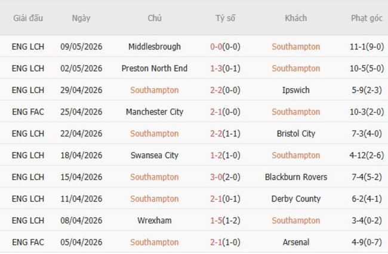388x254 pixels.
Task: Click the Middlesbrough home team name
Action: point(155,47)
